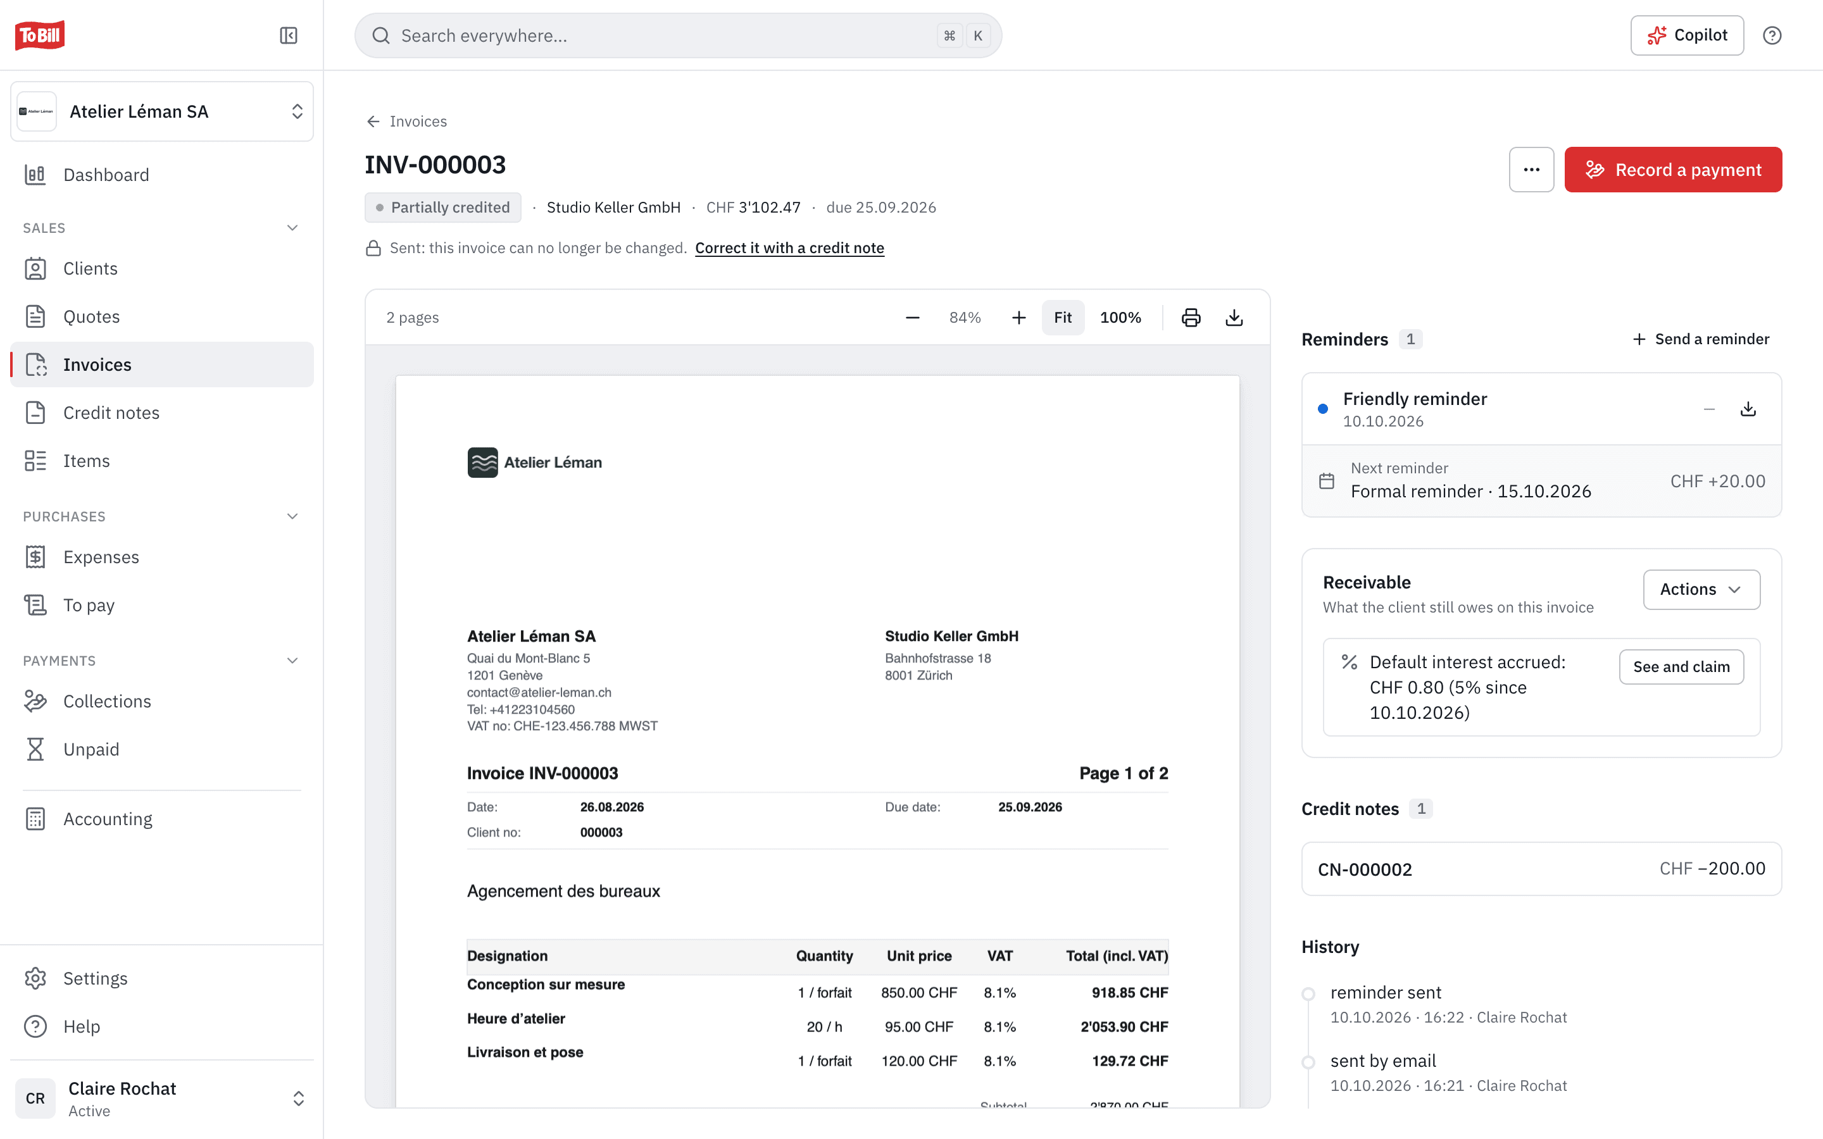
Task: Zoom in with the plus icon
Action: pyautogui.click(x=1018, y=317)
